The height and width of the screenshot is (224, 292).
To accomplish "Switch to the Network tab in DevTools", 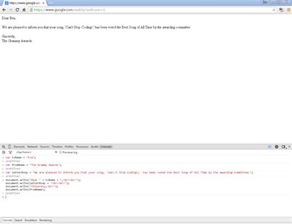I will 32,146.
